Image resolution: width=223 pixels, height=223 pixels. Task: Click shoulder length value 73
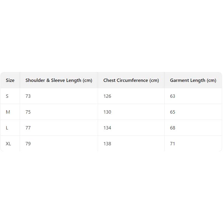tap(28, 96)
